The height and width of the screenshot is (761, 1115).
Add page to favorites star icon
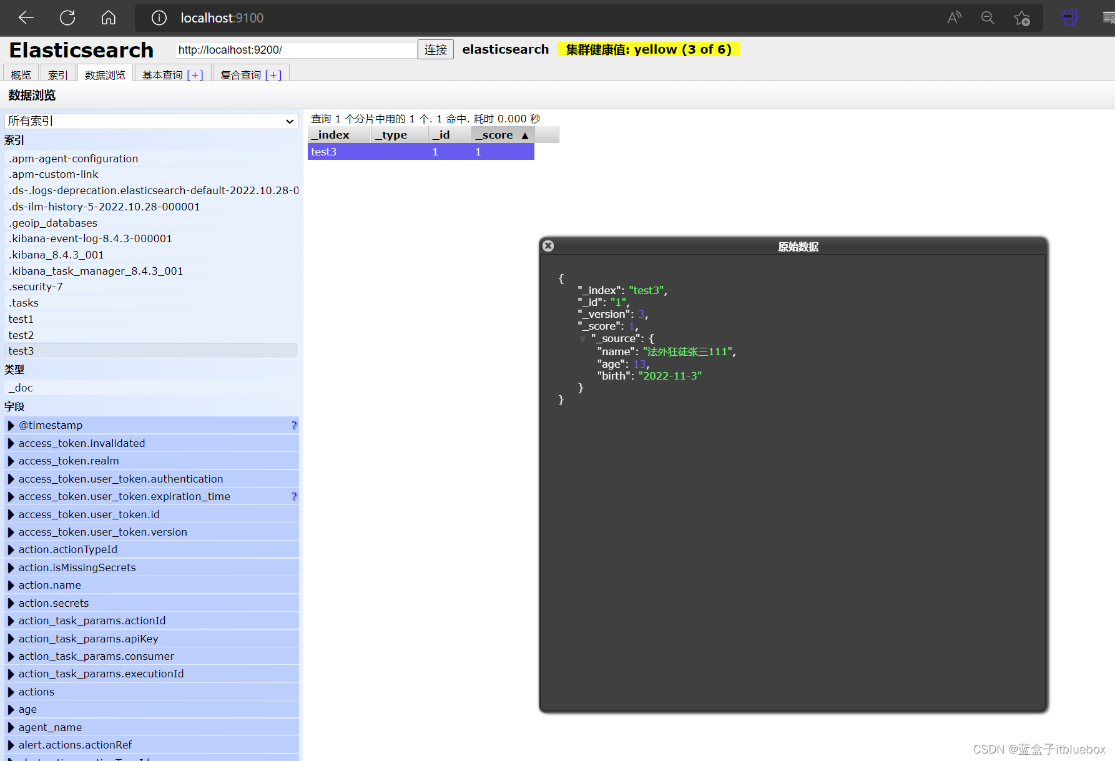[1022, 18]
